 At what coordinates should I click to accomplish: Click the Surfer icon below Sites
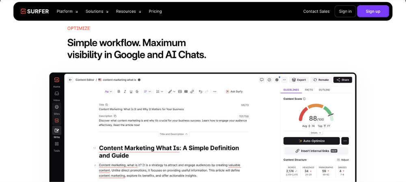[x=57, y=121]
